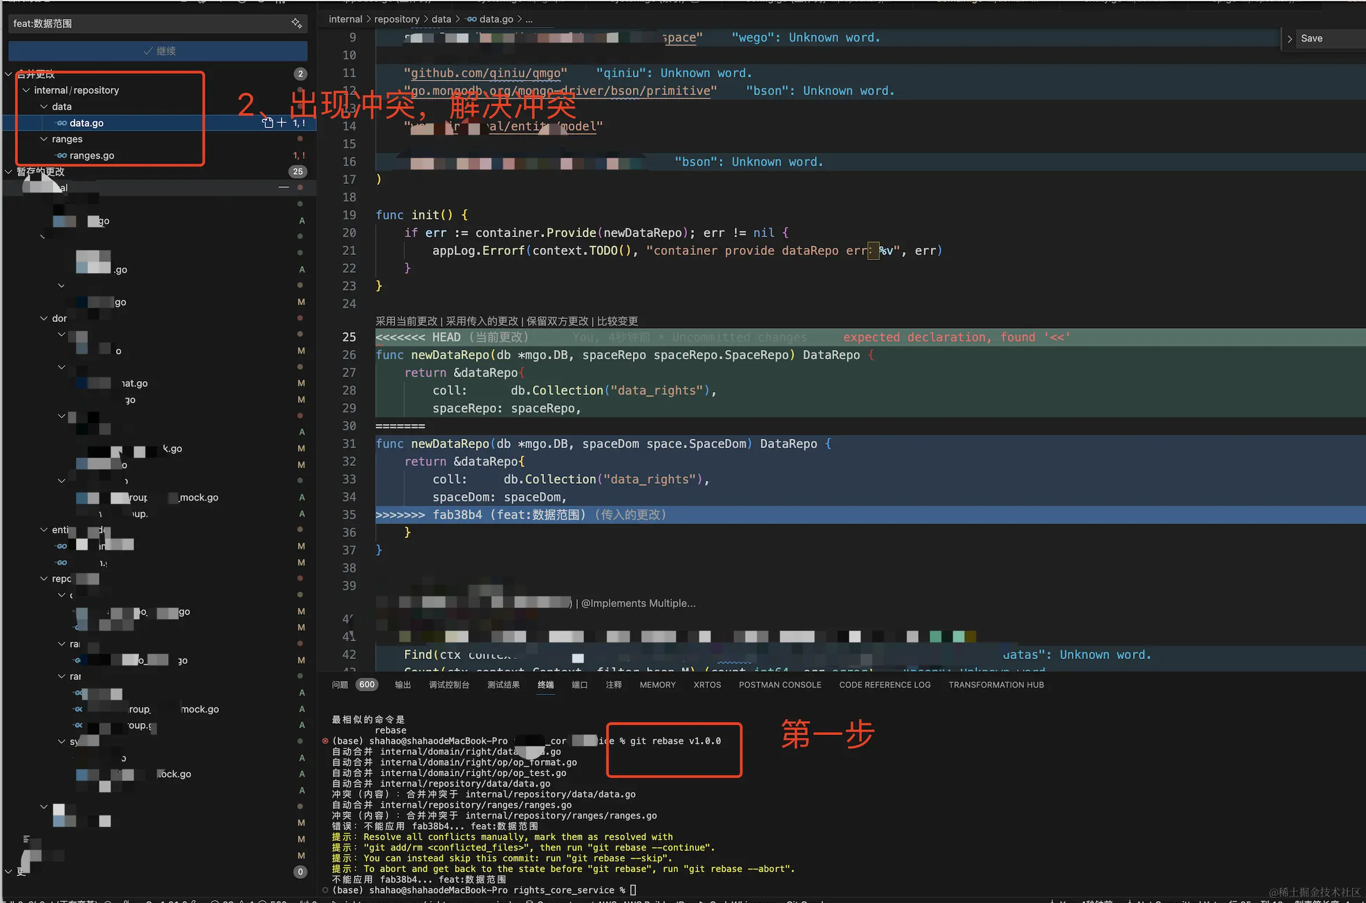1366x903 pixels.
Task: Switch to the 输出 panel tab
Action: pos(402,684)
